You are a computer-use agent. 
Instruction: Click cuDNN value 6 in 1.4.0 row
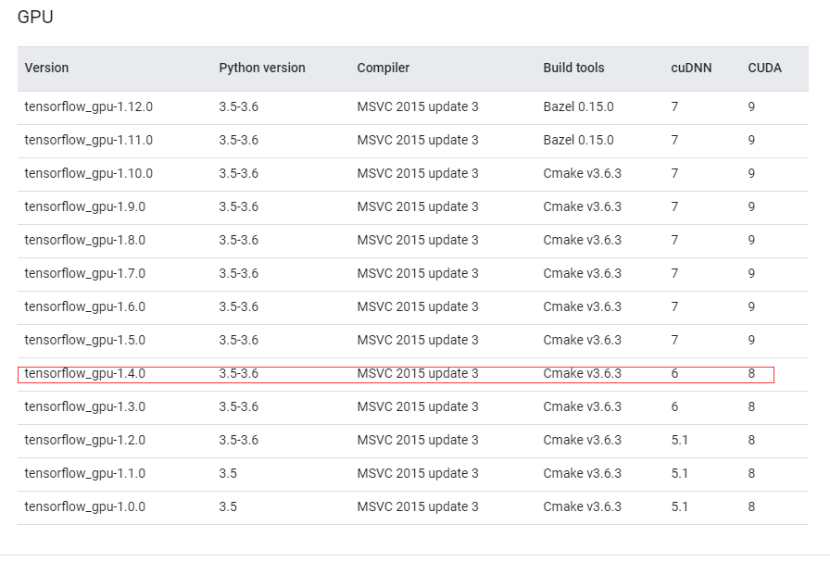[675, 374]
